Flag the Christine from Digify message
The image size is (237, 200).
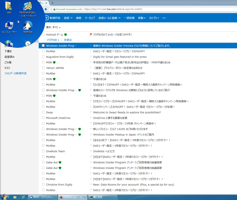tap(91, 185)
